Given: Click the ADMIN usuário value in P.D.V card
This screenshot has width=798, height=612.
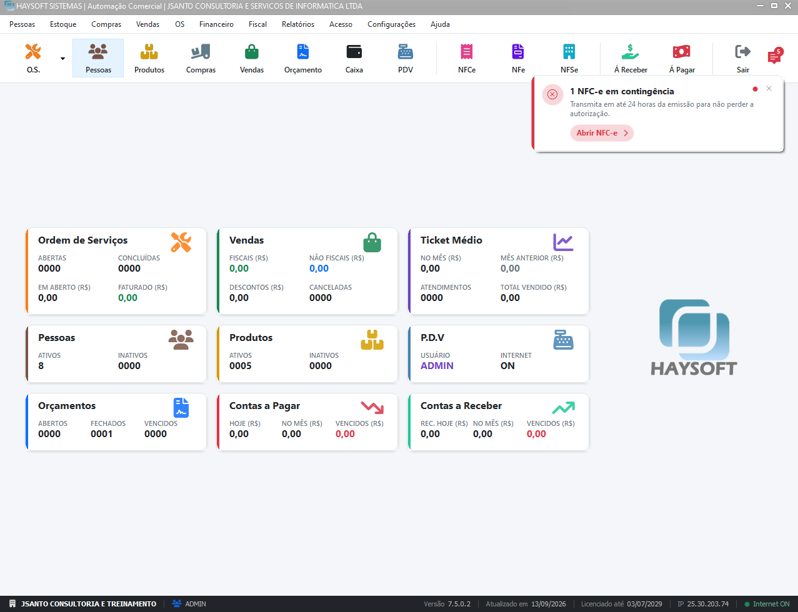Looking at the screenshot, I should coord(437,366).
